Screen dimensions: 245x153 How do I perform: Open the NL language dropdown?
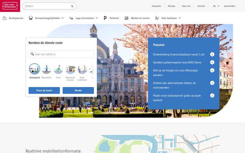coord(216,6)
